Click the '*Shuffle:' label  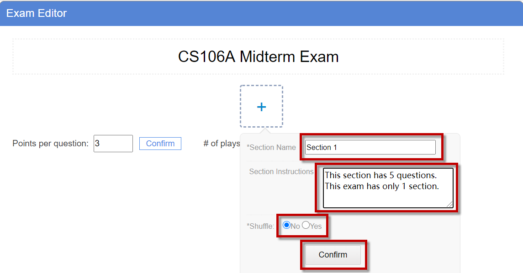[260, 226]
